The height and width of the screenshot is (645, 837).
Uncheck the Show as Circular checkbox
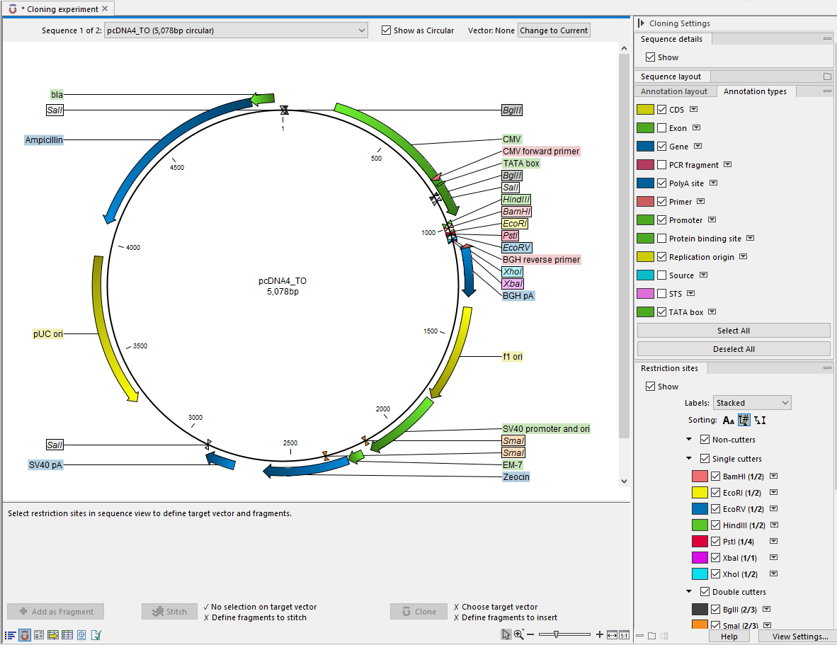(386, 30)
